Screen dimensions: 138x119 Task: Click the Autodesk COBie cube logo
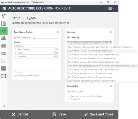point(4,8)
